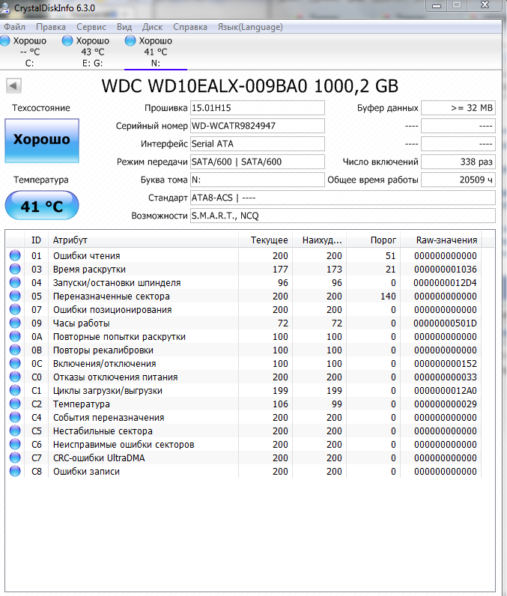Click the Текущее column header
This screenshot has height=596, width=507.
[x=265, y=240]
